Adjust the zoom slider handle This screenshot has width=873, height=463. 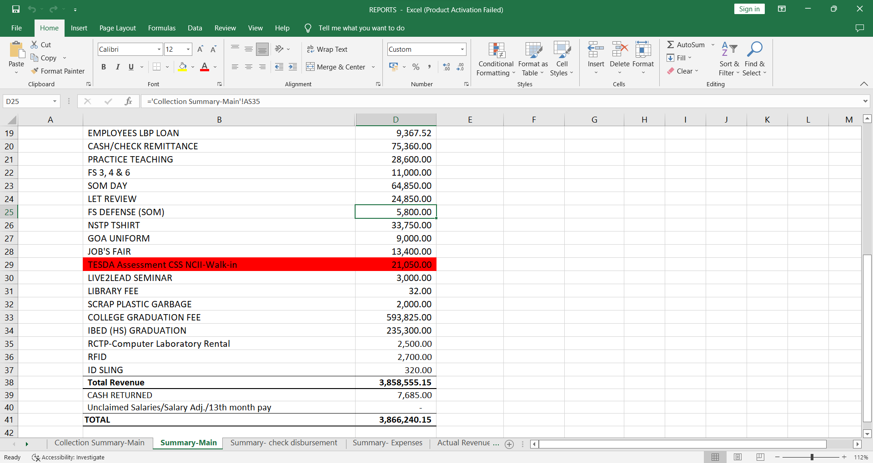click(x=812, y=457)
